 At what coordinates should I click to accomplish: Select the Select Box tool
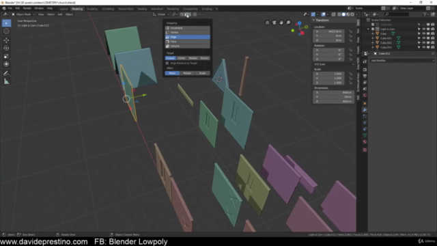(6, 23)
